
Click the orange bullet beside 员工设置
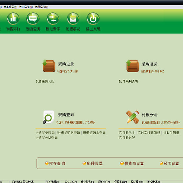coord(161,163)
